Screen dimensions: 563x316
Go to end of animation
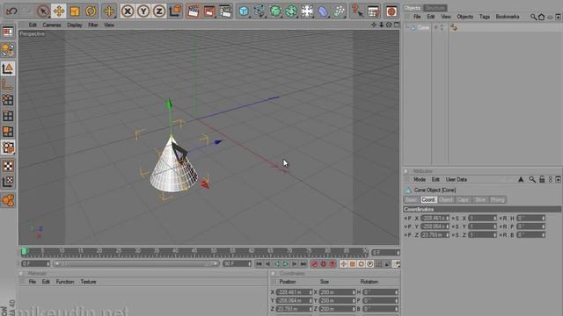tap(303, 264)
